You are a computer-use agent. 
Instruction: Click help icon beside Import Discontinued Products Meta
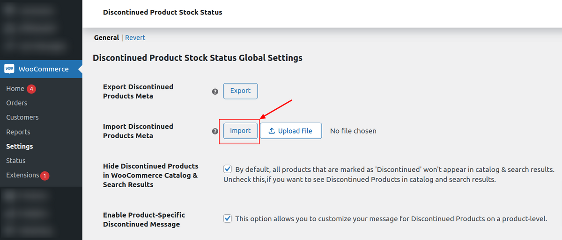(x=215, y=131)
